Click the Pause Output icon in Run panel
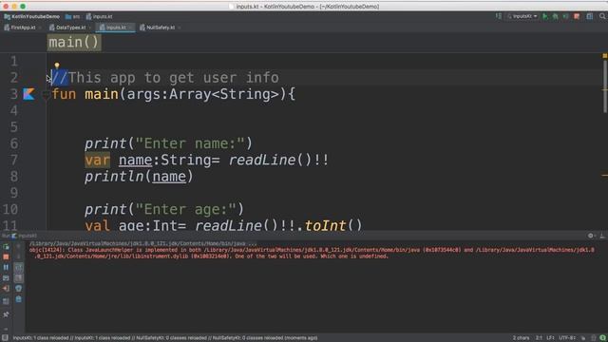608x342 pixels. pos(6,267)
